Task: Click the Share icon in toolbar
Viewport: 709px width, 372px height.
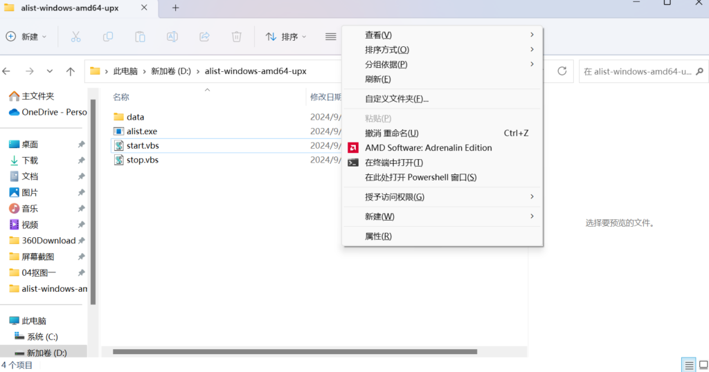Action: [204, 37]
